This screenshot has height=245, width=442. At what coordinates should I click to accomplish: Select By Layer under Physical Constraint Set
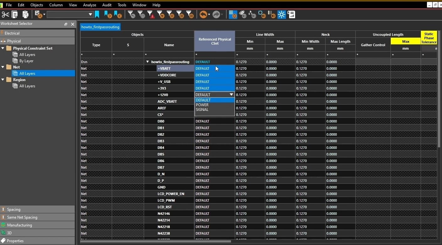click(x=26, y=61)
